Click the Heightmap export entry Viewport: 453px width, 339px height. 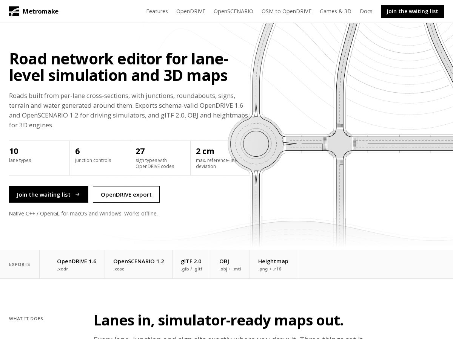coord(273,264)
